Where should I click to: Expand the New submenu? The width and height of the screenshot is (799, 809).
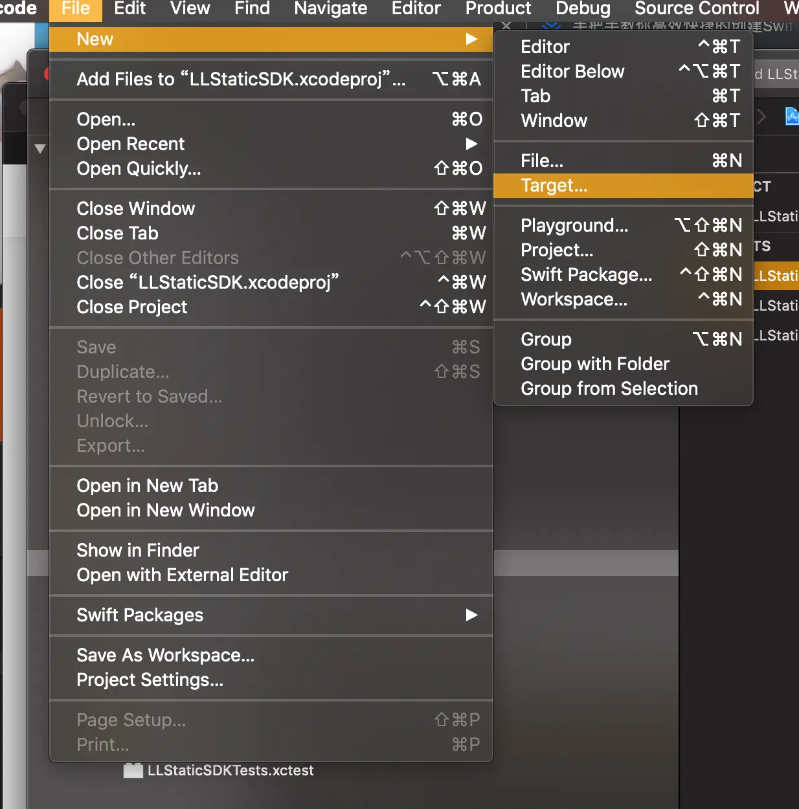coord(271,39)
